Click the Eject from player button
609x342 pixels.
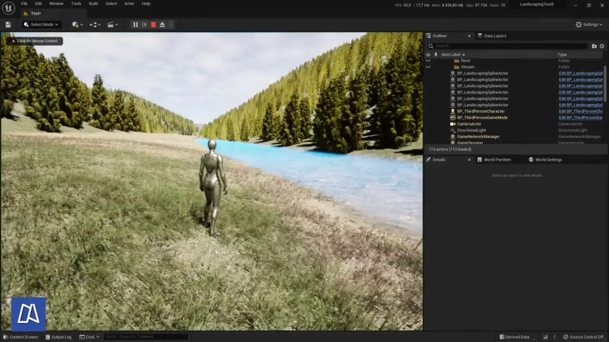(162, 25)
